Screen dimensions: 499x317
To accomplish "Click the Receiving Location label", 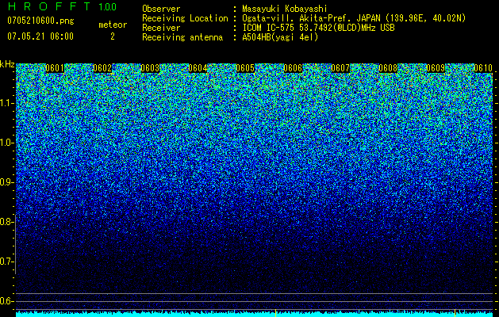I will [x=185, y=18].
